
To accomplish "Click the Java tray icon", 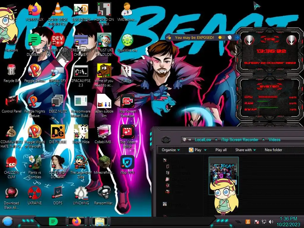I will (248, 221).
